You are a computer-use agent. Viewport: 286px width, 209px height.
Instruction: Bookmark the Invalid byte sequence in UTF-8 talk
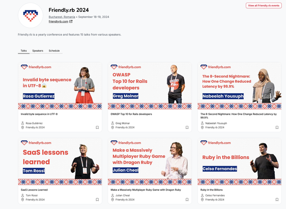tap(97, 127)
